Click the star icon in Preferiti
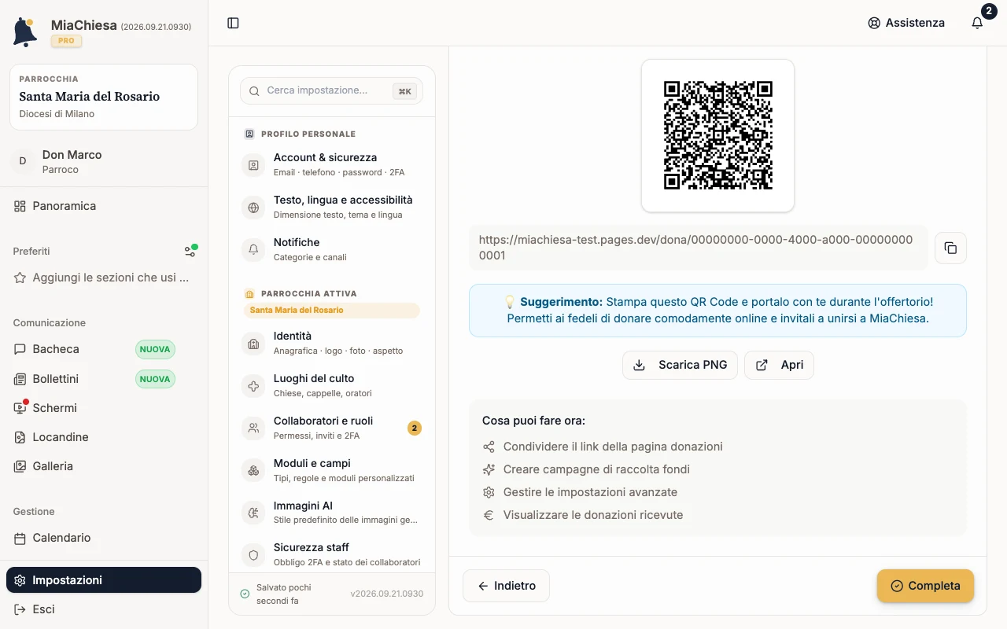This screenshot has height=629, width=1007. [20, 278]
